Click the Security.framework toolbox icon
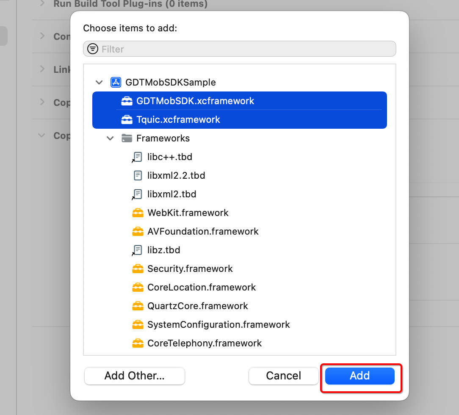 pyautogui.click(x=138, y=268)
